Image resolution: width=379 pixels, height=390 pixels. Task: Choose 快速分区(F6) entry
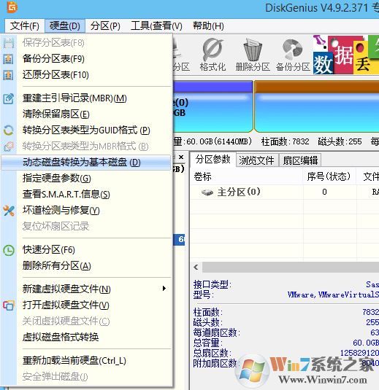(86, 250)
